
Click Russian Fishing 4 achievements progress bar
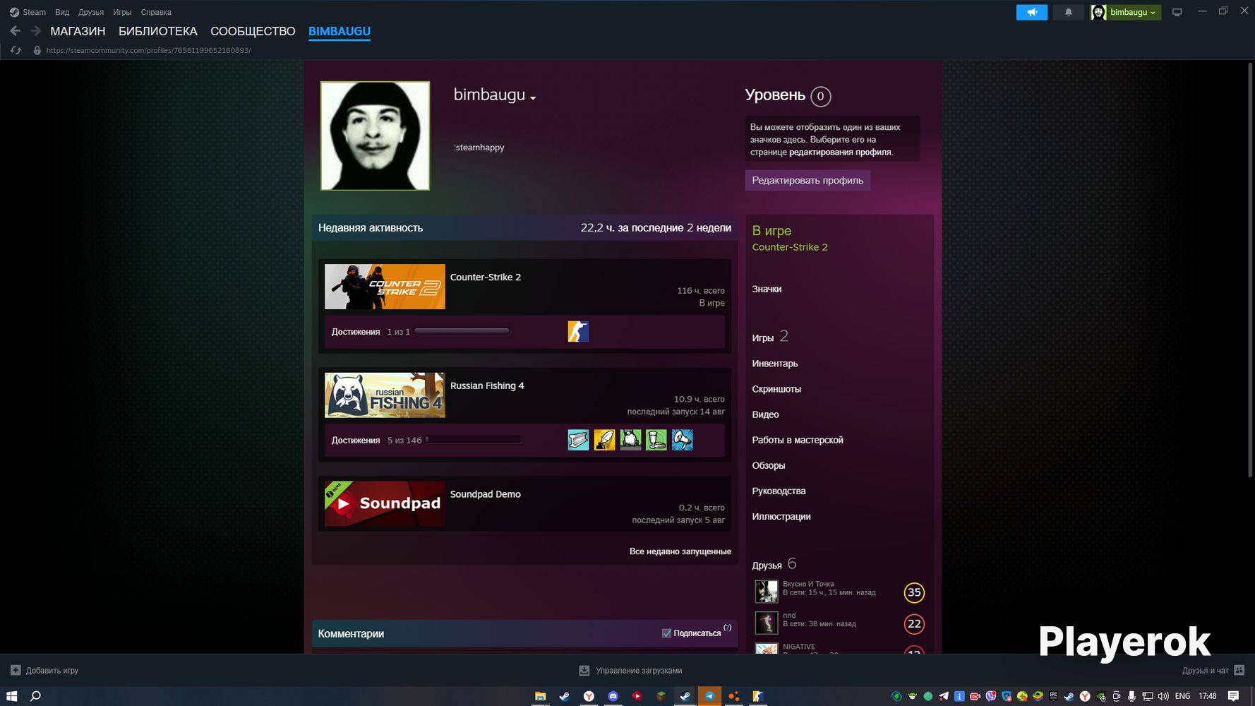pos(474,440)
